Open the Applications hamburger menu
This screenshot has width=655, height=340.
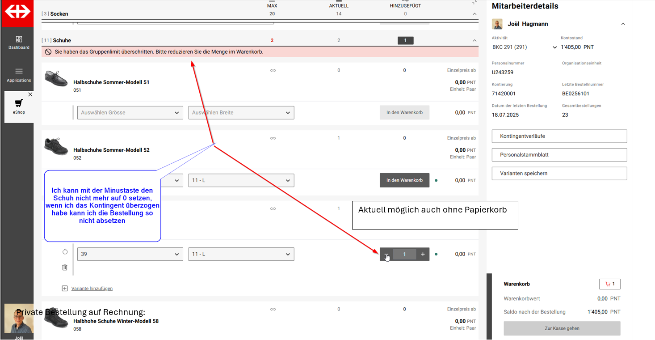click(x=19, y=74)
